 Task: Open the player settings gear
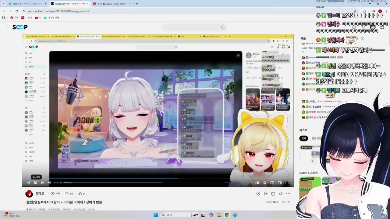pos(265,182)
